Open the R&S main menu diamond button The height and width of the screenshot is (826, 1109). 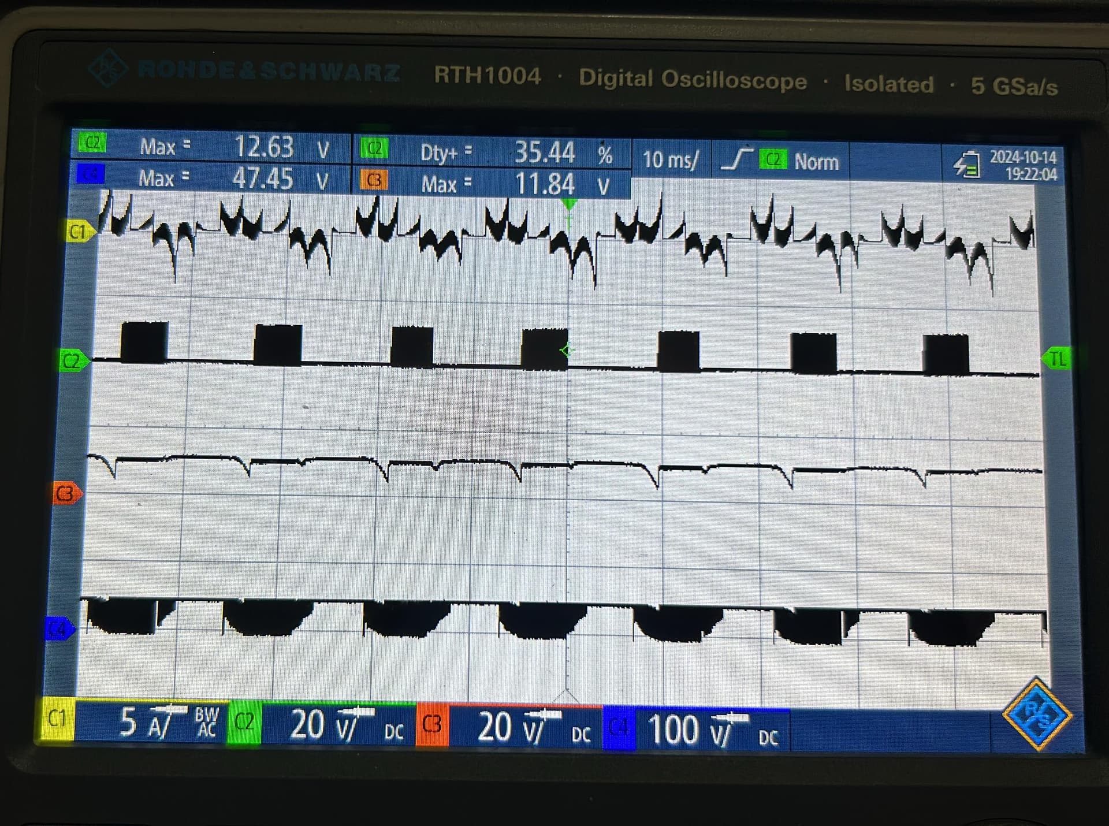[x=1037, y=714]
